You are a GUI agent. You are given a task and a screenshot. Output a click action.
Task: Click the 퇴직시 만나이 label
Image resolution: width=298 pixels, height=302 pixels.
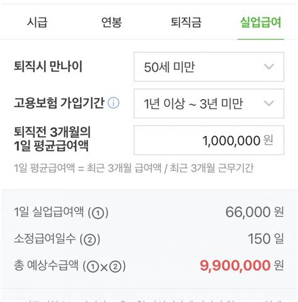coord(48,67)
